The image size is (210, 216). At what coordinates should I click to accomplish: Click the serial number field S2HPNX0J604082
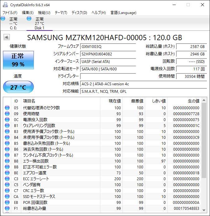[108, 54]
